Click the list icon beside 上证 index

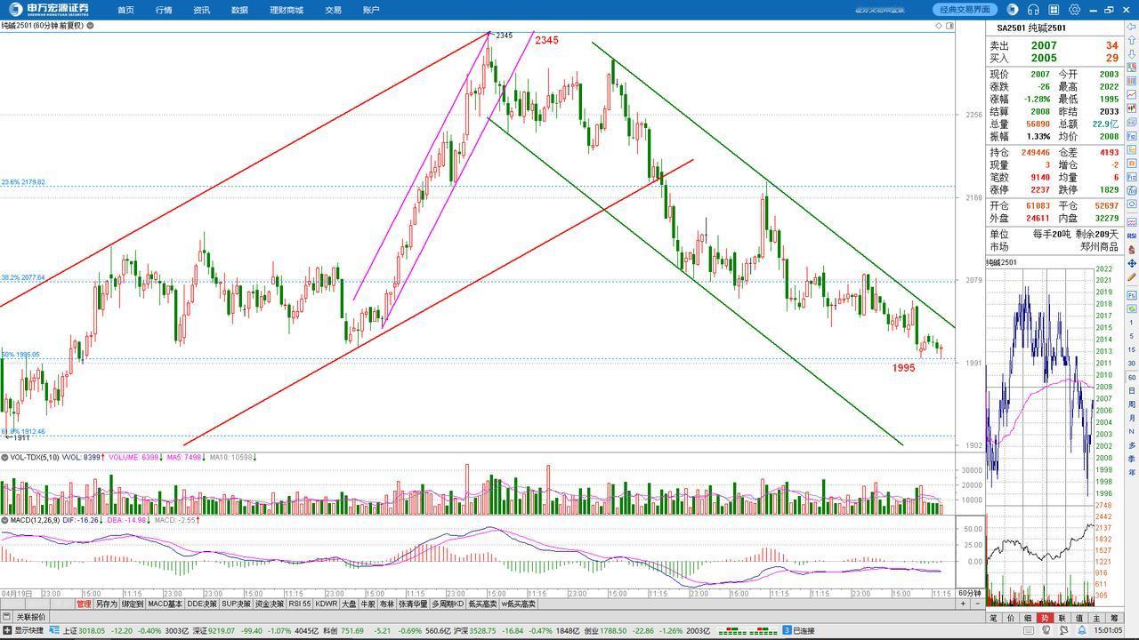point(54,630)
